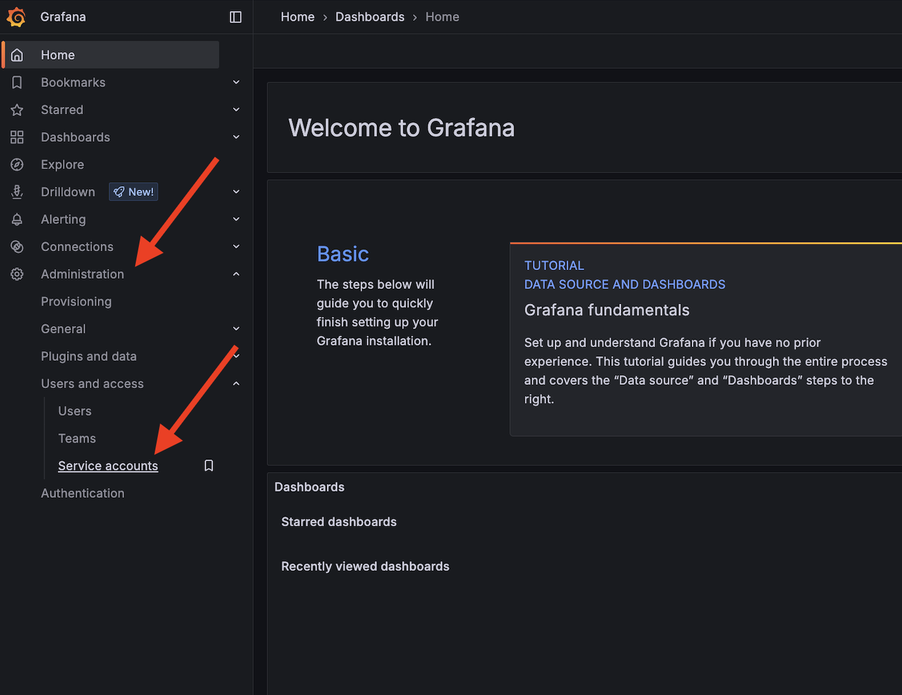Open Authentication under Administration
Image resolution: width=902 pixels, height=695 pixels.
[82, 493]
